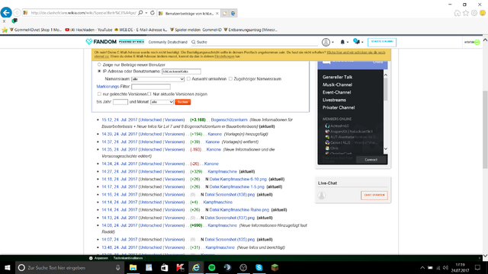Open the Bogenschützenturm page link

click(229, 119)
